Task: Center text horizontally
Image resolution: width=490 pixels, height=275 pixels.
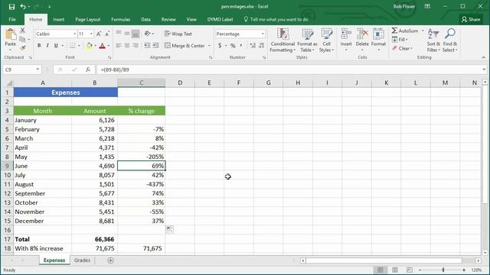Action: 127,46
